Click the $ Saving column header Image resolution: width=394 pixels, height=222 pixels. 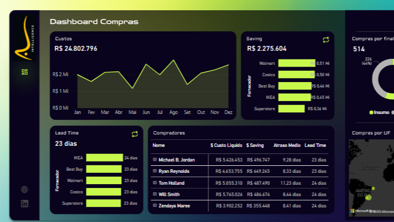[256, 145]
